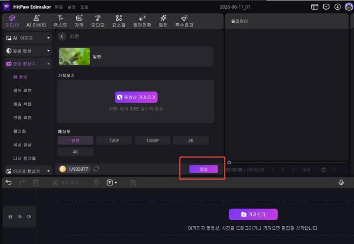Screen dimensions: 354x244
Task: Click the 플레이어 panel header
Action: pyautogui.click(x=239, y=21)
